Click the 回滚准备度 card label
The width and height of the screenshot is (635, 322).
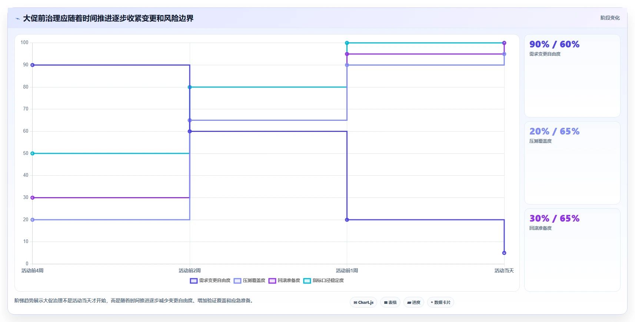(540, 228)
